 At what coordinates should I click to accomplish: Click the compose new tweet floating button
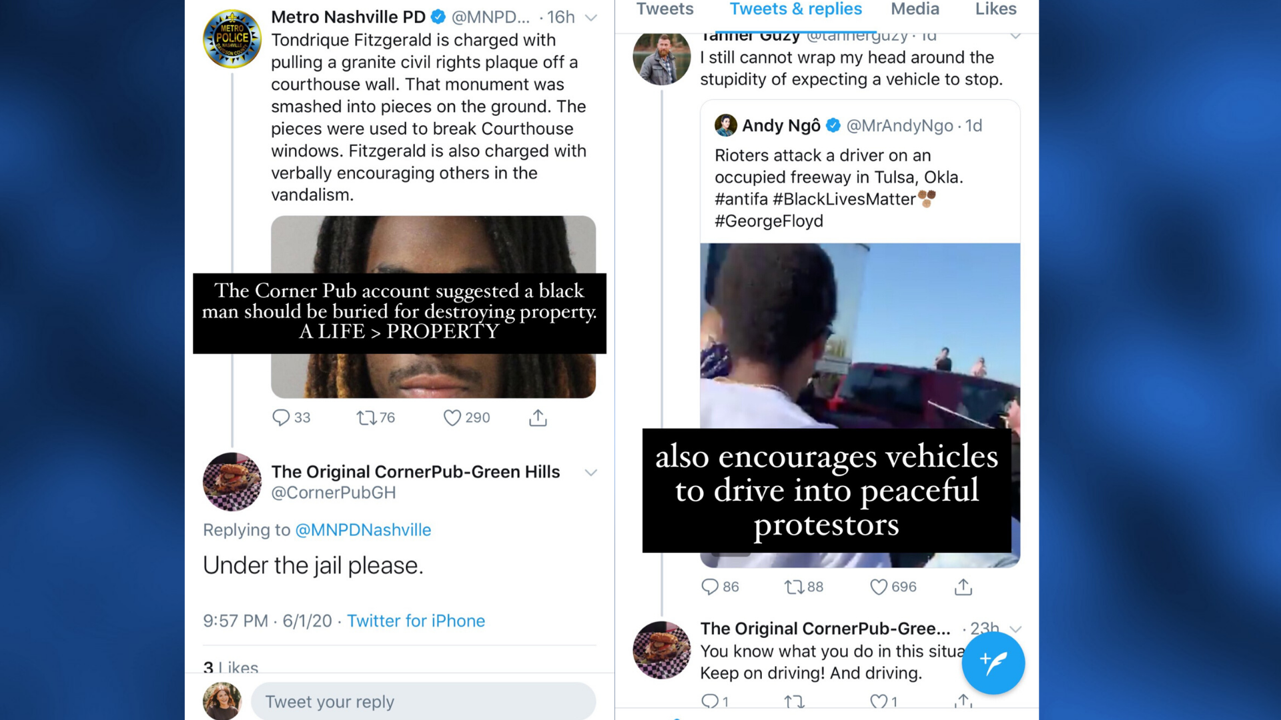pos(993,663)
